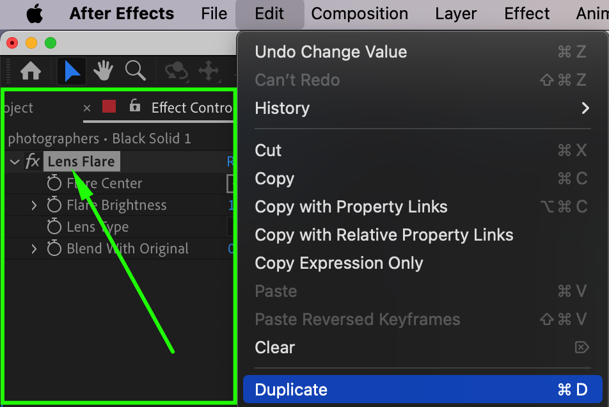Open the Apple menu

click(33, 13)
